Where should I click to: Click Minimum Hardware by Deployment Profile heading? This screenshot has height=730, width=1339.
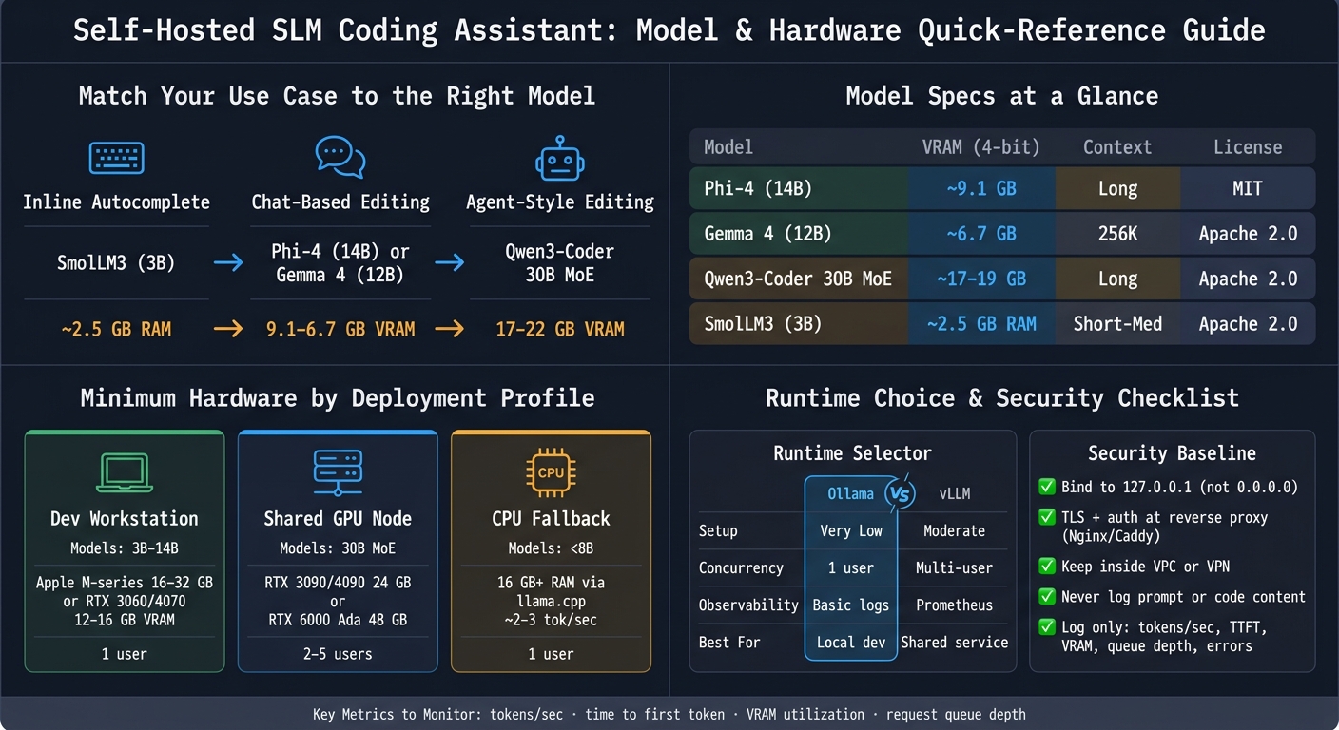coord(338,397)
